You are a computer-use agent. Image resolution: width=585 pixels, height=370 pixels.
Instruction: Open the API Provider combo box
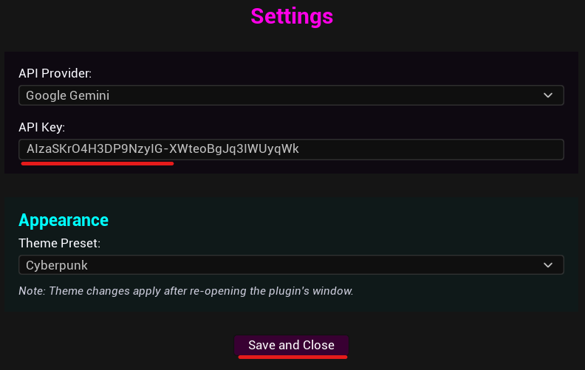pyautogui.click(x=291, y=95)
